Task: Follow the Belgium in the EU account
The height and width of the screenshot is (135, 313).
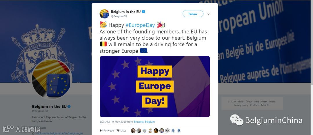Action: (x=193, y=14)
